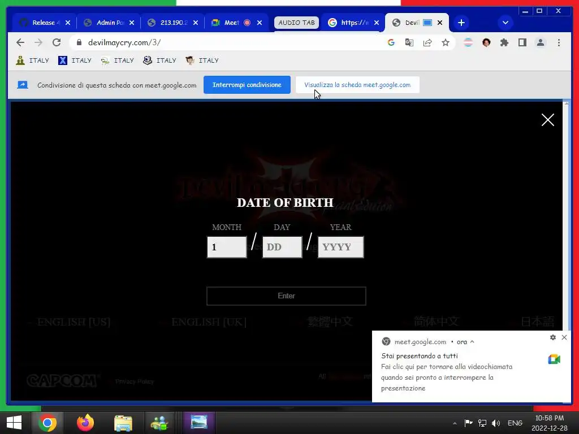Click the address bar URL

[x=124, y=42]
